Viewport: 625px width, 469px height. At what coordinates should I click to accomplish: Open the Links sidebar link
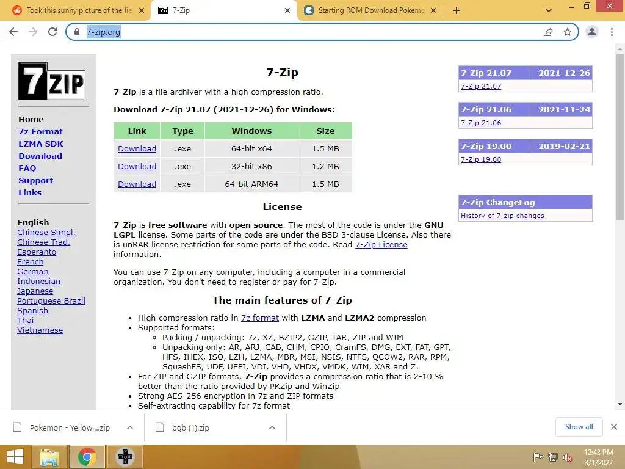coord(30,192)
